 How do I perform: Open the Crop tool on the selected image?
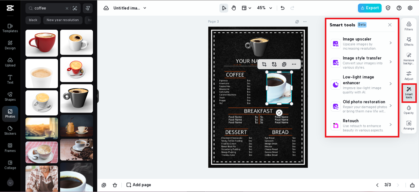coord(264,64)
